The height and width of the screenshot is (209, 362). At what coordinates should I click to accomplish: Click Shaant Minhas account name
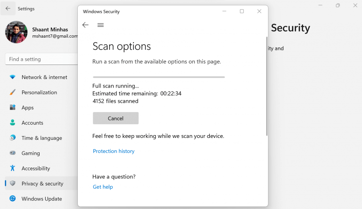[x=50, y=30]
